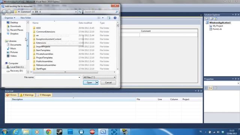Select My Project in Solution Explorer
Image resolution: width=240 pixels, height=135 pixels.
pos(217,26)
